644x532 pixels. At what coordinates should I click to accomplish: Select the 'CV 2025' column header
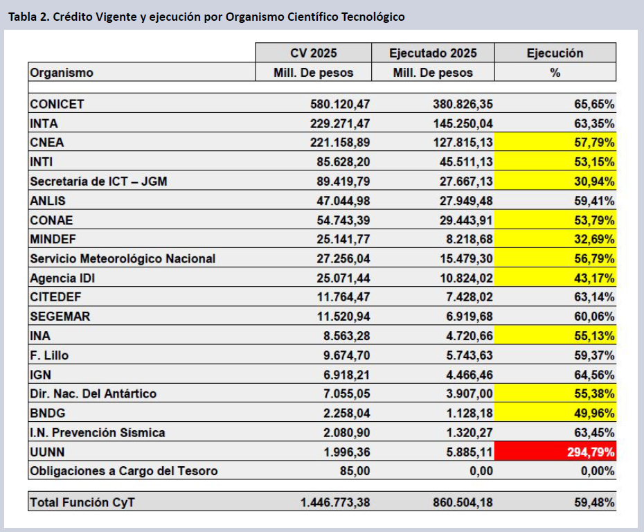(x=313, y=53)
